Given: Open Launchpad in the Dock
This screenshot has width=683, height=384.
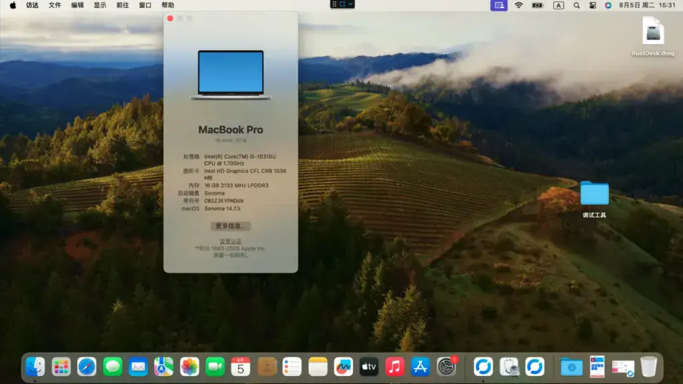Looking at the screenshot, I should point(61,367).
